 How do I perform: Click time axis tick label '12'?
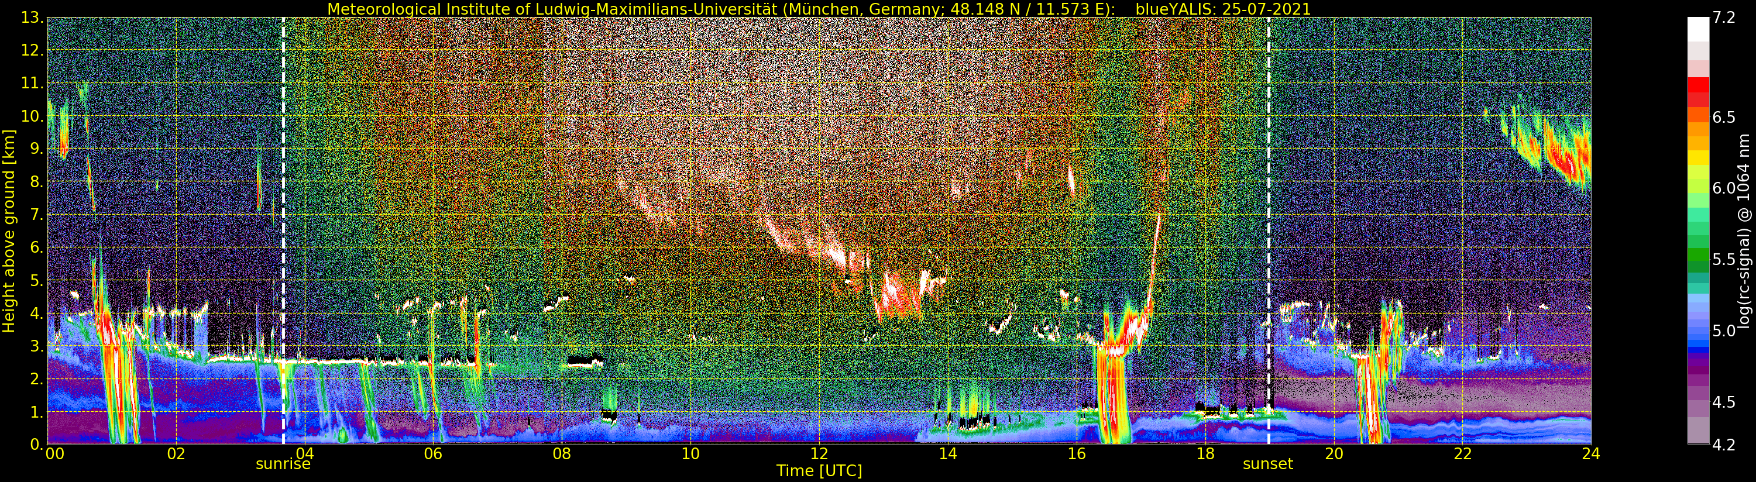819,454
